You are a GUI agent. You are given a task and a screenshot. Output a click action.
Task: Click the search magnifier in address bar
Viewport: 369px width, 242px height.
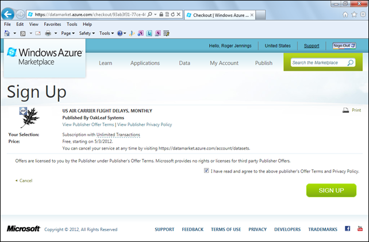point(149,14)
